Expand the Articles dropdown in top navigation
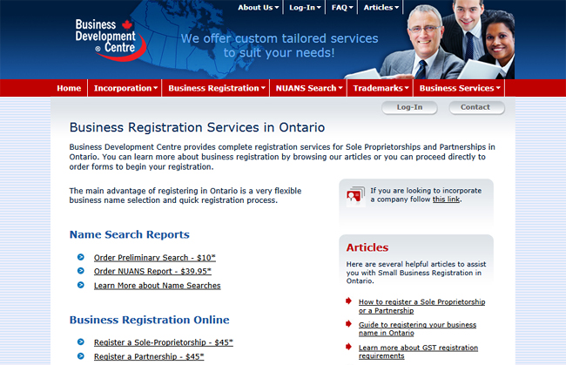The width and height of the screenshot is (566, 365). point(381,8)
